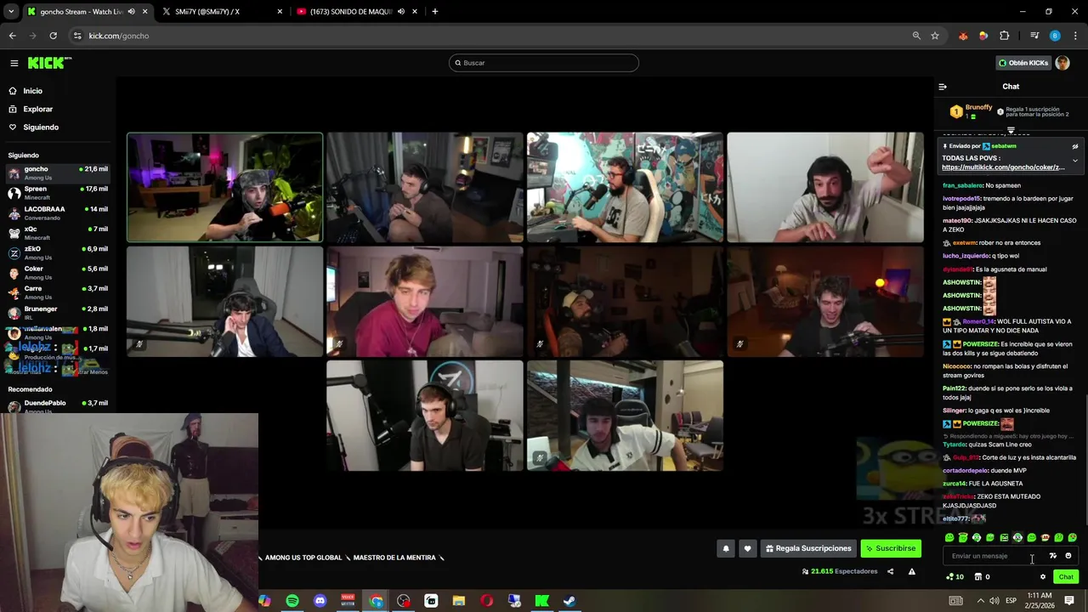1088x612 pixels.
Task: Open the volume control in system tray
Action: point(994,601)
